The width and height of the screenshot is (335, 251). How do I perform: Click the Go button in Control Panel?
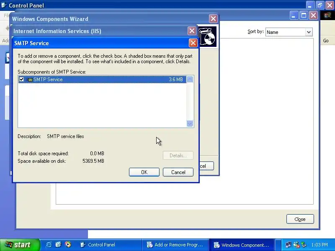click(326, 41)
